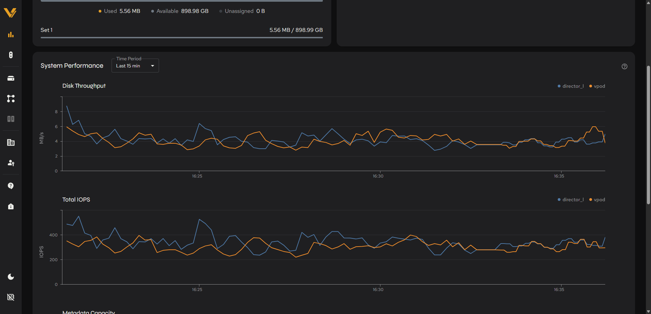The width and height of the screenshot is (651, 314).
Task: Click the Used 5.56 MB legend entry
Action: tap(119, 11)
